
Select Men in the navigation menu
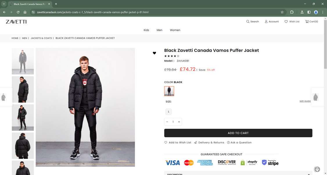tap(159, 30)
